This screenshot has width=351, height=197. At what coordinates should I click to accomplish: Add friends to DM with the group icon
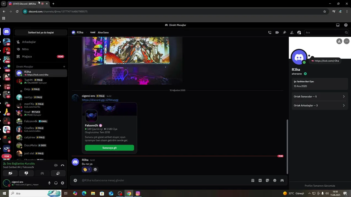292,32
